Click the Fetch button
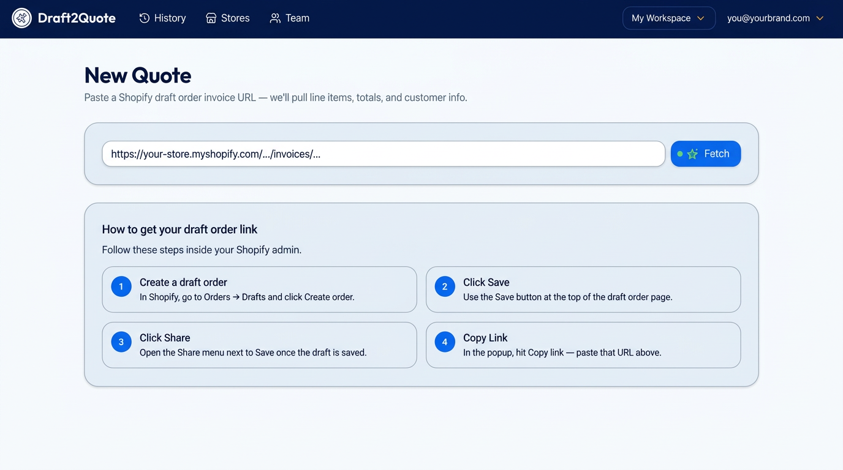 706,154
